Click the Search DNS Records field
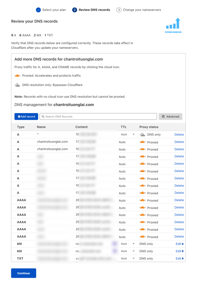200x291 pixels. (99, 117)
